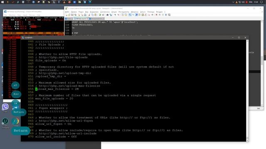Close the active Notepad++ tab with red X
The height and width of the screenshot is (149, 266).
coord(87,19)
